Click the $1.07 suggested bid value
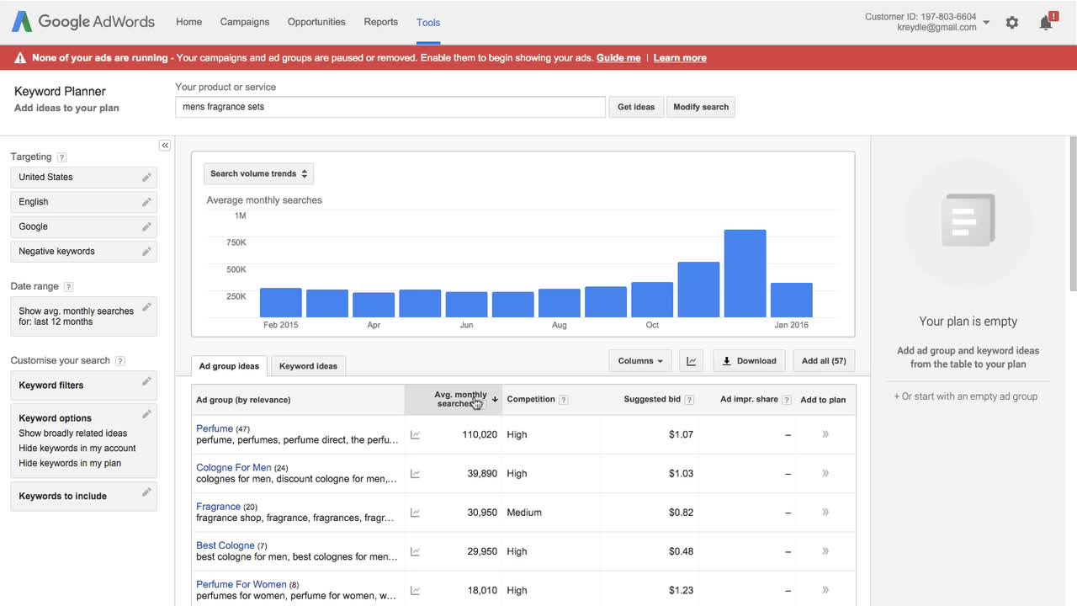Viewport: 1077px width, 606px height. (x=681, y=435)
